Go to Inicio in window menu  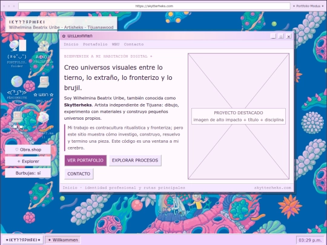71,44
